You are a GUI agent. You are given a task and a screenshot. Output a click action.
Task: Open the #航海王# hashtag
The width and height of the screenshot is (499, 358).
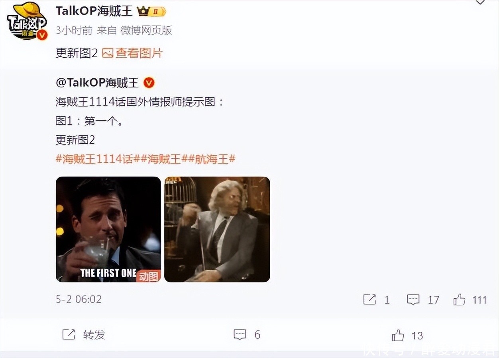[212, 159]
